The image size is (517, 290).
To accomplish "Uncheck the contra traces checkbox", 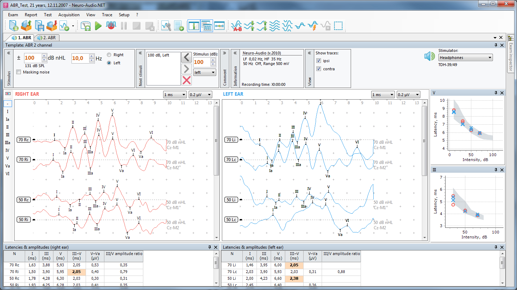I will 318,69.
